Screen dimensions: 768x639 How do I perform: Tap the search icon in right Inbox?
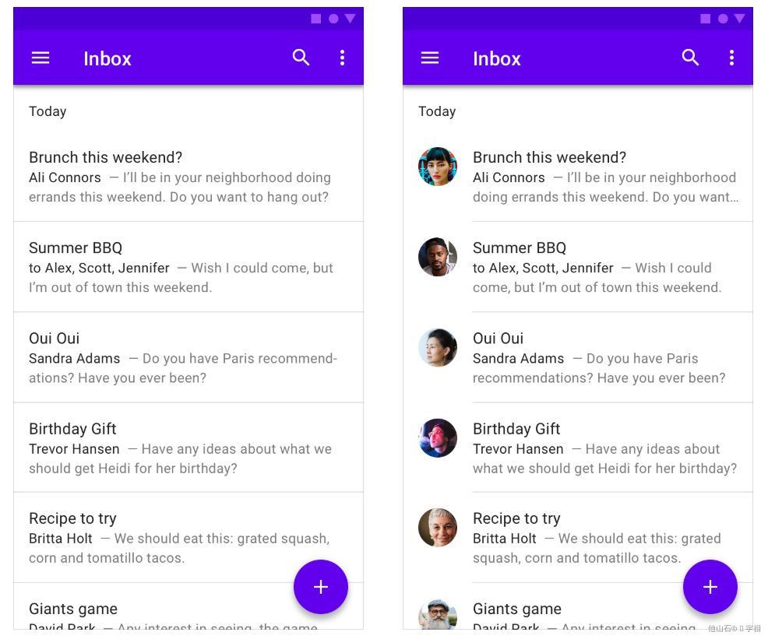[690, 58]
